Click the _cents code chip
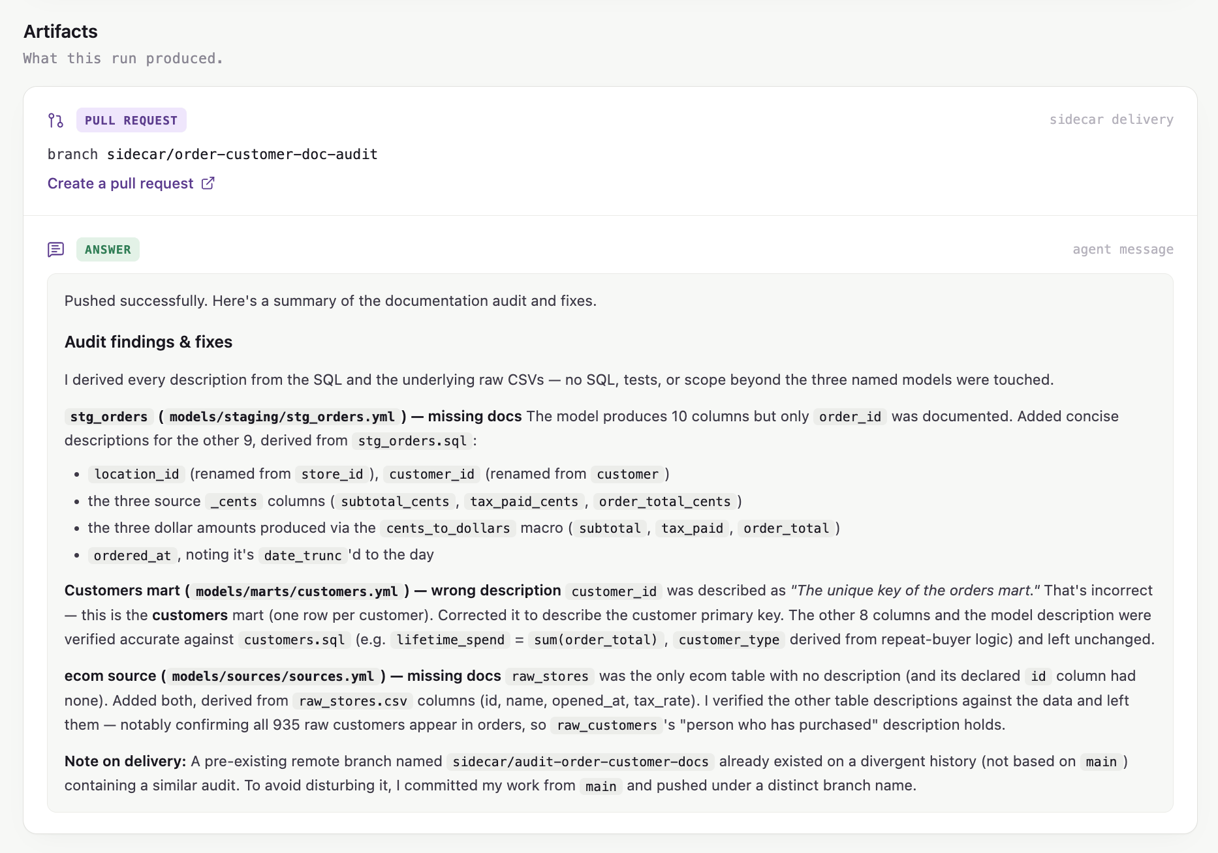This screenshot has width=1218, height=853. pos(234,501)
